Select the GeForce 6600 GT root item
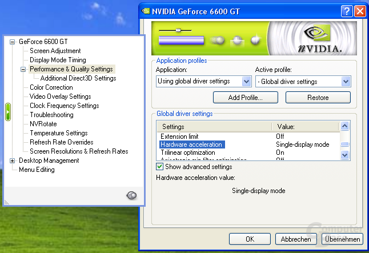The height and width of the screenshot is (253, 369). point(43,42)
